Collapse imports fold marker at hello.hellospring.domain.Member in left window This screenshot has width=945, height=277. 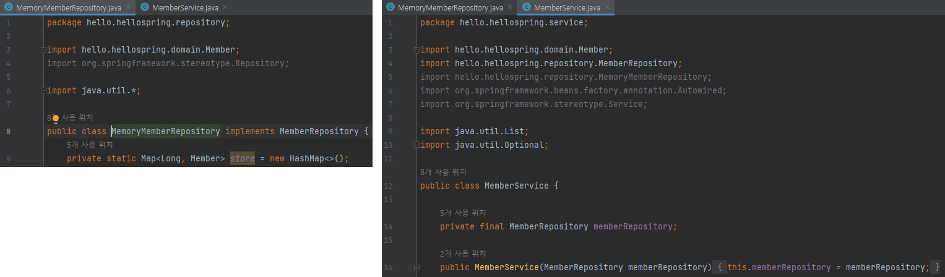click(x=43, y=49)
